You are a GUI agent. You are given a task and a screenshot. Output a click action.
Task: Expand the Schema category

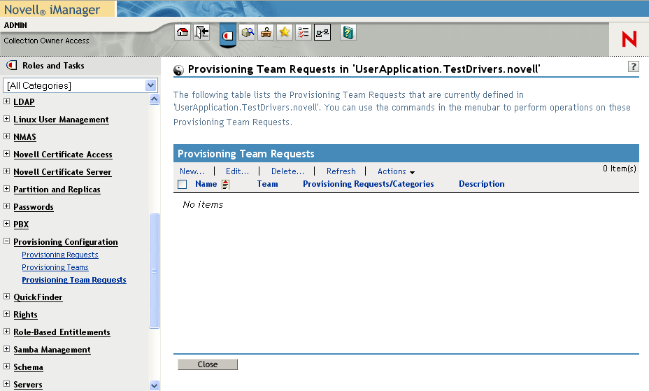[6, 367]
